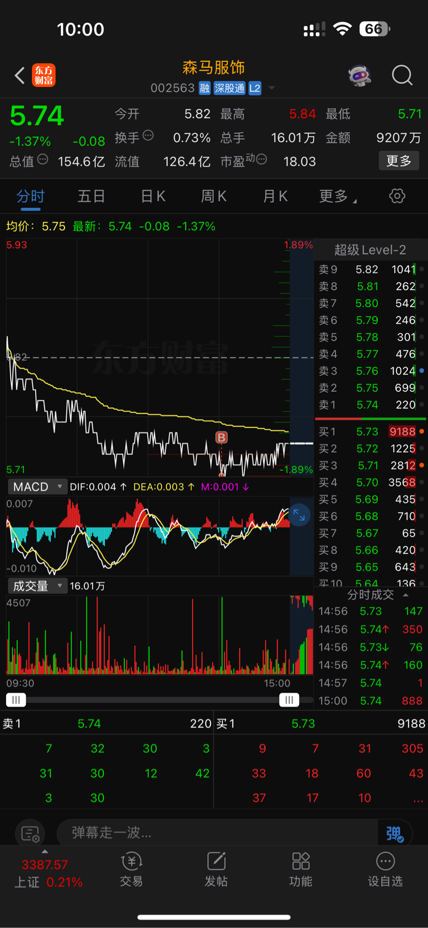Open danmaku list settings icon
Viewport: 428px width, 928px height.
(x=30, y=834)
